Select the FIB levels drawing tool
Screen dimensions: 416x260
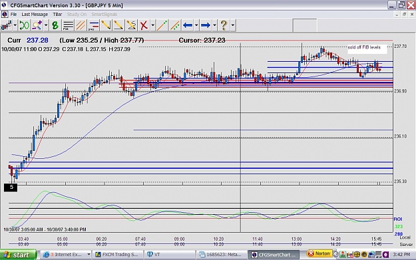tap(68, 25)
